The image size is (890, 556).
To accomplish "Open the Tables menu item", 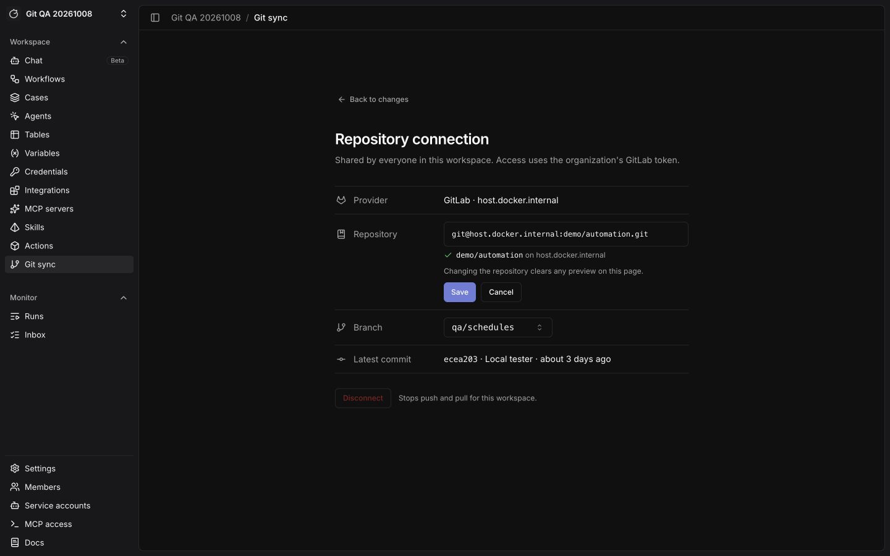I will (x=69, y=135).
